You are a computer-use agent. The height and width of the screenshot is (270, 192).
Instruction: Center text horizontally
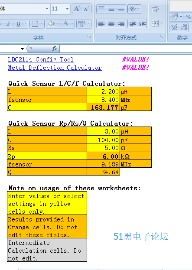pos(111,23)
